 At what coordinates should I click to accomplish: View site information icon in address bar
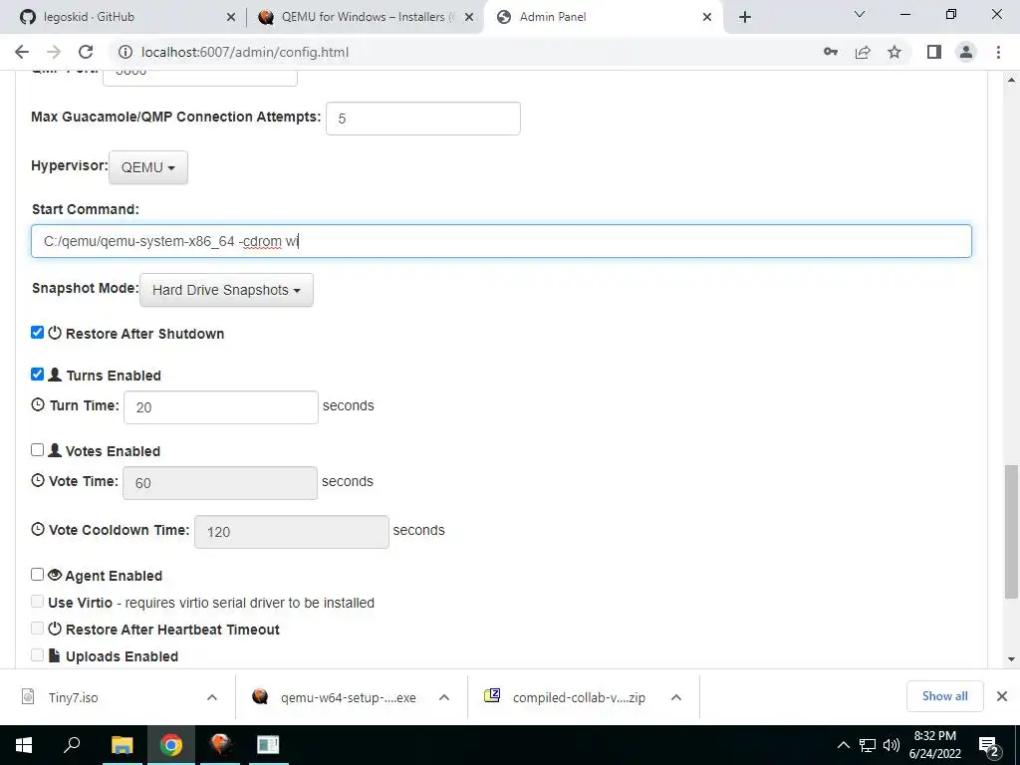(x=125, y=52)
